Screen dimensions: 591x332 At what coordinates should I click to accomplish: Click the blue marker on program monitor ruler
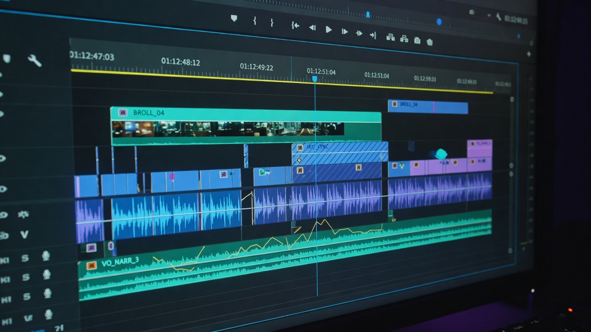(368, 14)
